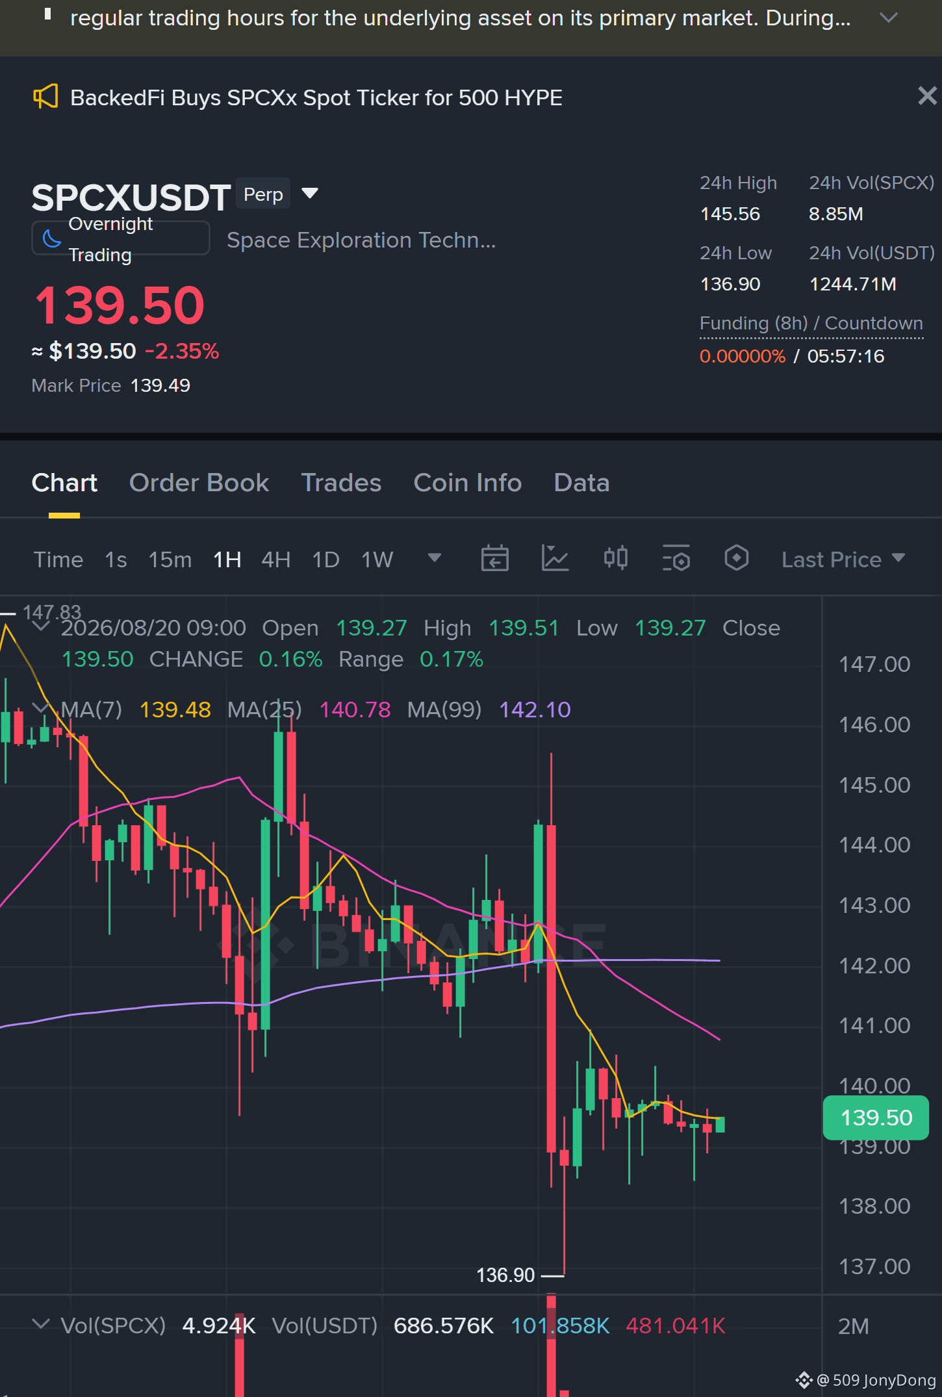The image size is (942, 1397).
Task: Click the large red 139.50 last price
Action: 120,305
